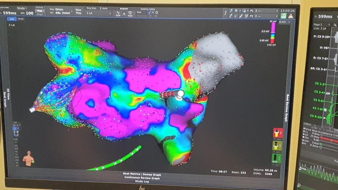The image size is (338, 190).
Task: Click the CS 9-10 pacing channel label
Action: [x=321, y=37]
